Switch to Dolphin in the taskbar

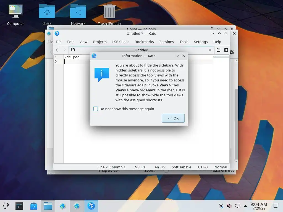pyautogui.click(x=48, y=206)
